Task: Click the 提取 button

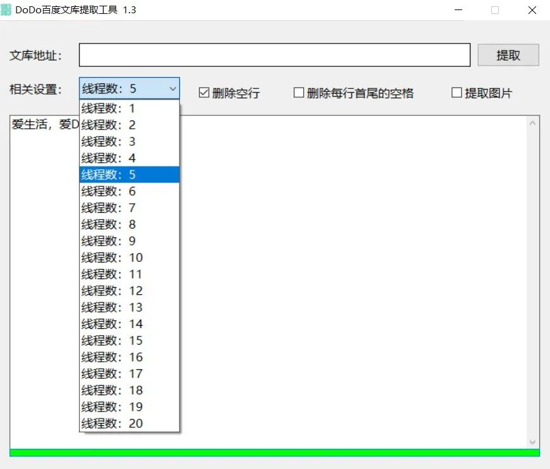Action: (508, 55)
